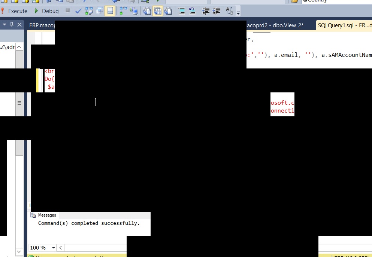Display the estimated execution plan icon
The height and width of the screenshot is (257, 372).
click(89, 11)
